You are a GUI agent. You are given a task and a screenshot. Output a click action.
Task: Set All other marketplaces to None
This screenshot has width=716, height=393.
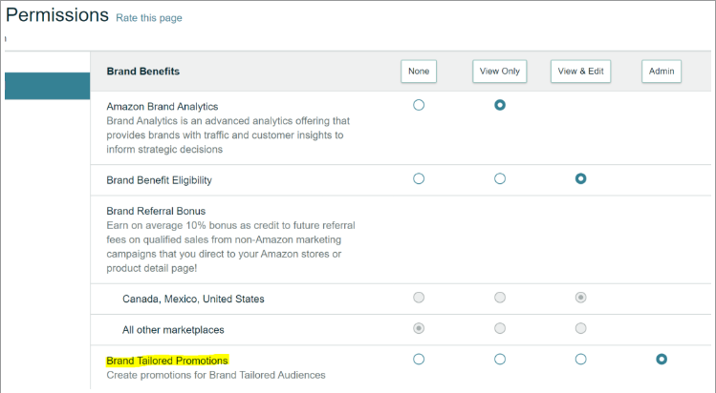419,328
